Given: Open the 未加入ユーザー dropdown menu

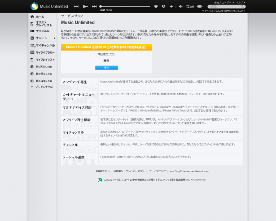Looking at the screenshot, I should click(224, 2).
